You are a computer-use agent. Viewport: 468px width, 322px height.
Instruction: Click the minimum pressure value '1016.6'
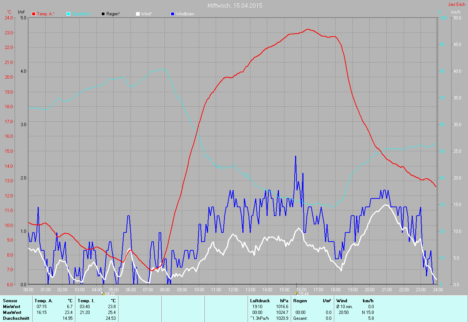click(x=282, y=307)
